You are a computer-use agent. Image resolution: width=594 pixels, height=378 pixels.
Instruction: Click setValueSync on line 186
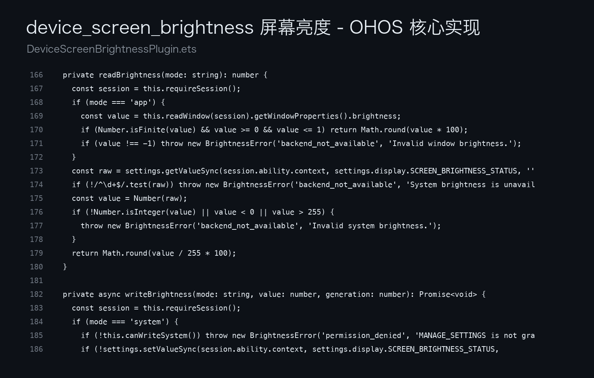(170, 349)
